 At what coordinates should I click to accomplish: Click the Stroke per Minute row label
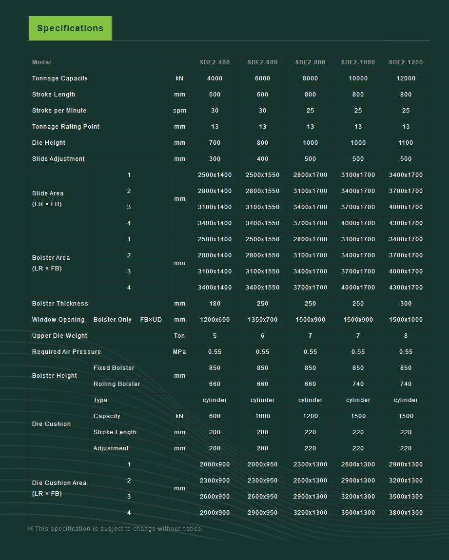pos(59,111)
